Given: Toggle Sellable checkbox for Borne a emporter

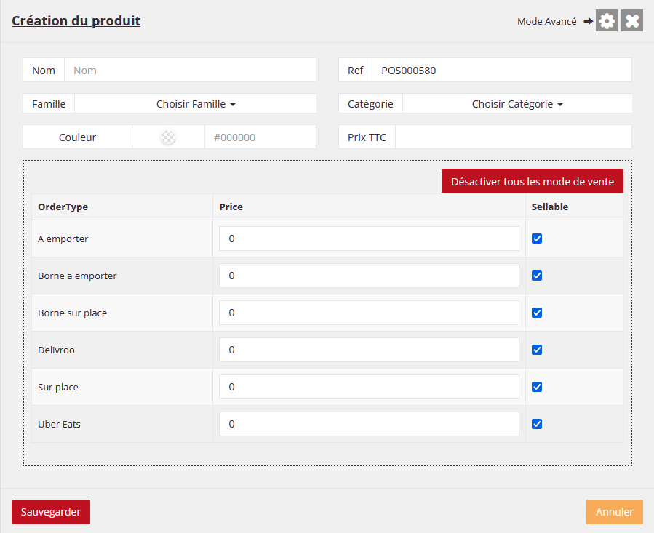Looking at the screenshot, I should [537, 276].
